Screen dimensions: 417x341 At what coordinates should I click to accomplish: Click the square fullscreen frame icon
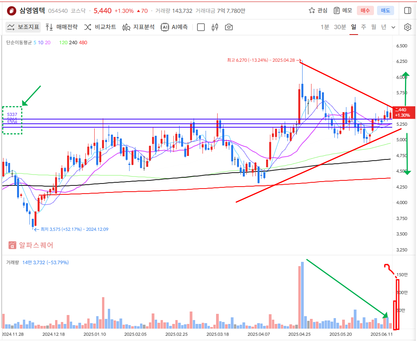click(x=201, y=27)
